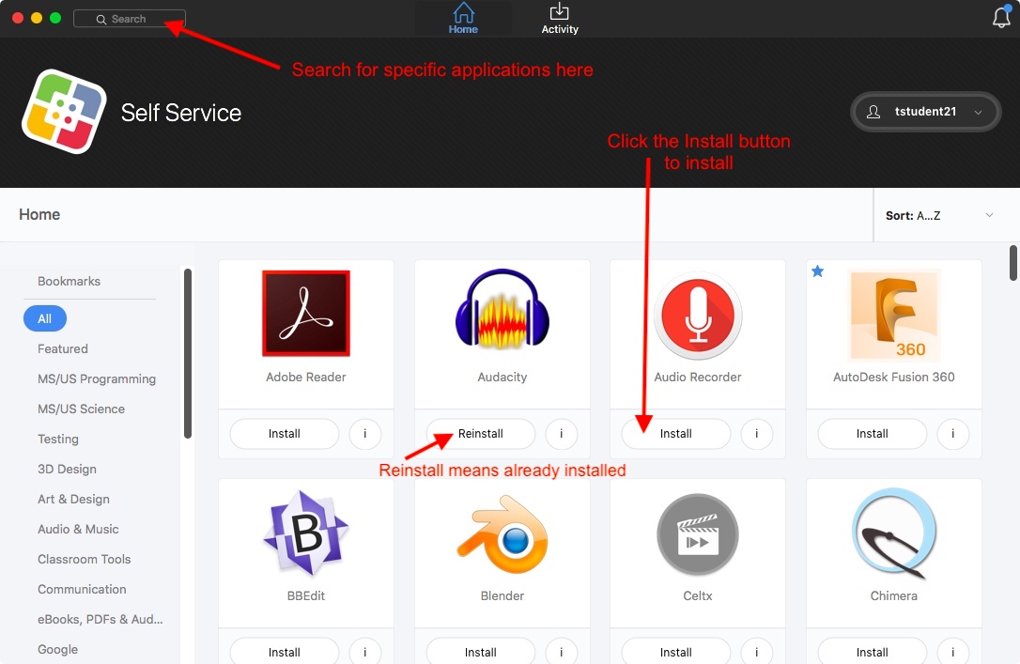1020x664 pixels.
Task: Select the Bookmarks category
Action: 69,281
